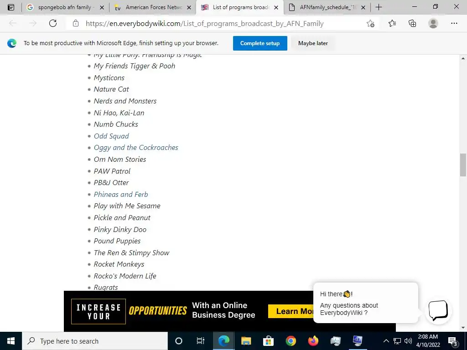Click the Rocket Monkeys entry
The width and height of the screenshot is (467, 350).
[x=119, y=264]
